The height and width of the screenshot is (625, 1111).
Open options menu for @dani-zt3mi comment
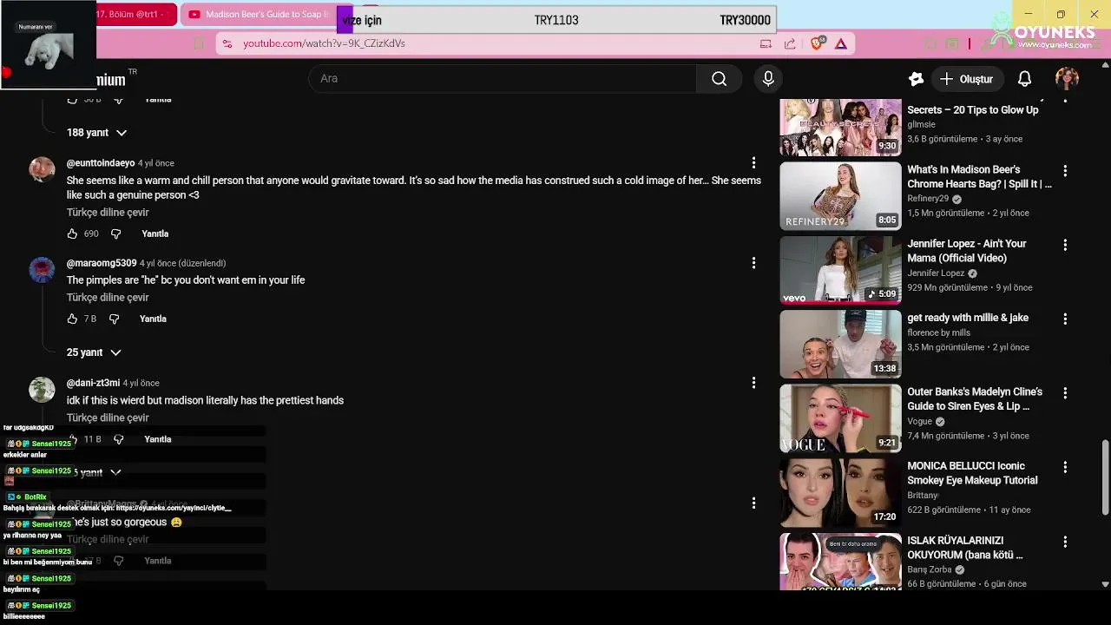[x=753, y=383]
